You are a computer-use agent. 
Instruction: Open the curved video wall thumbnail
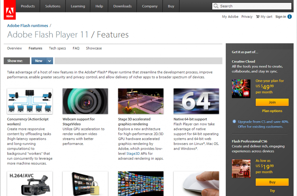(141, 184)
